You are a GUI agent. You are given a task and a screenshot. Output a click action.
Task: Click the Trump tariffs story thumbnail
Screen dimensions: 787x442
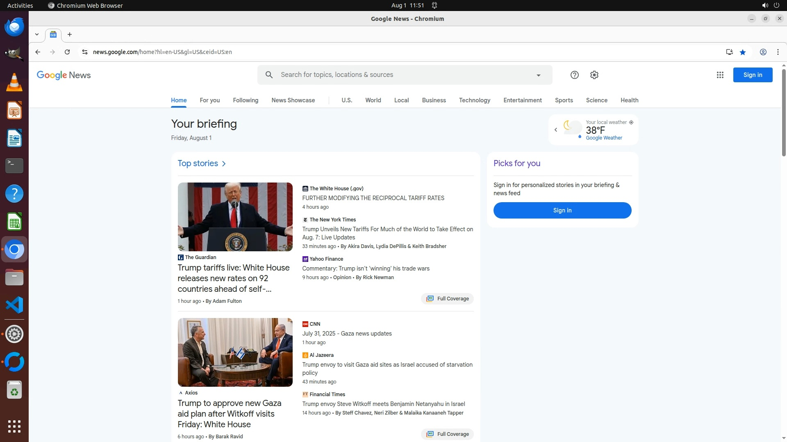click(235, 217)
